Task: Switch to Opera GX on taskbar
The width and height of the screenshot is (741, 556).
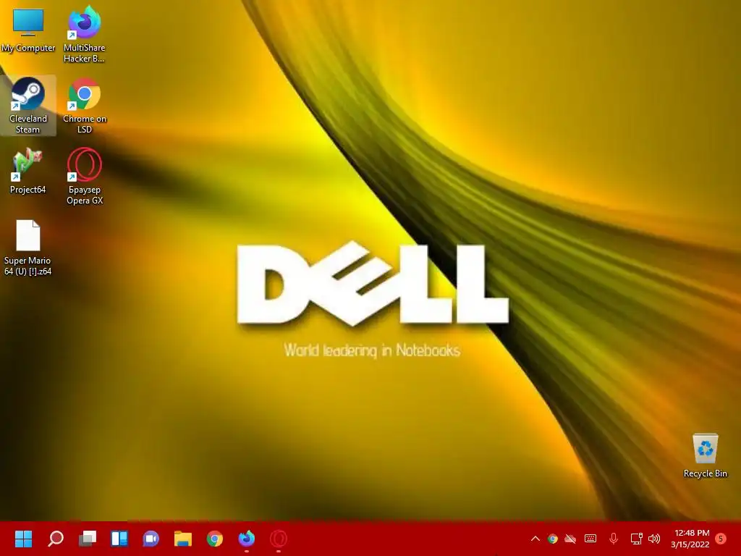Action: point(279,539)
